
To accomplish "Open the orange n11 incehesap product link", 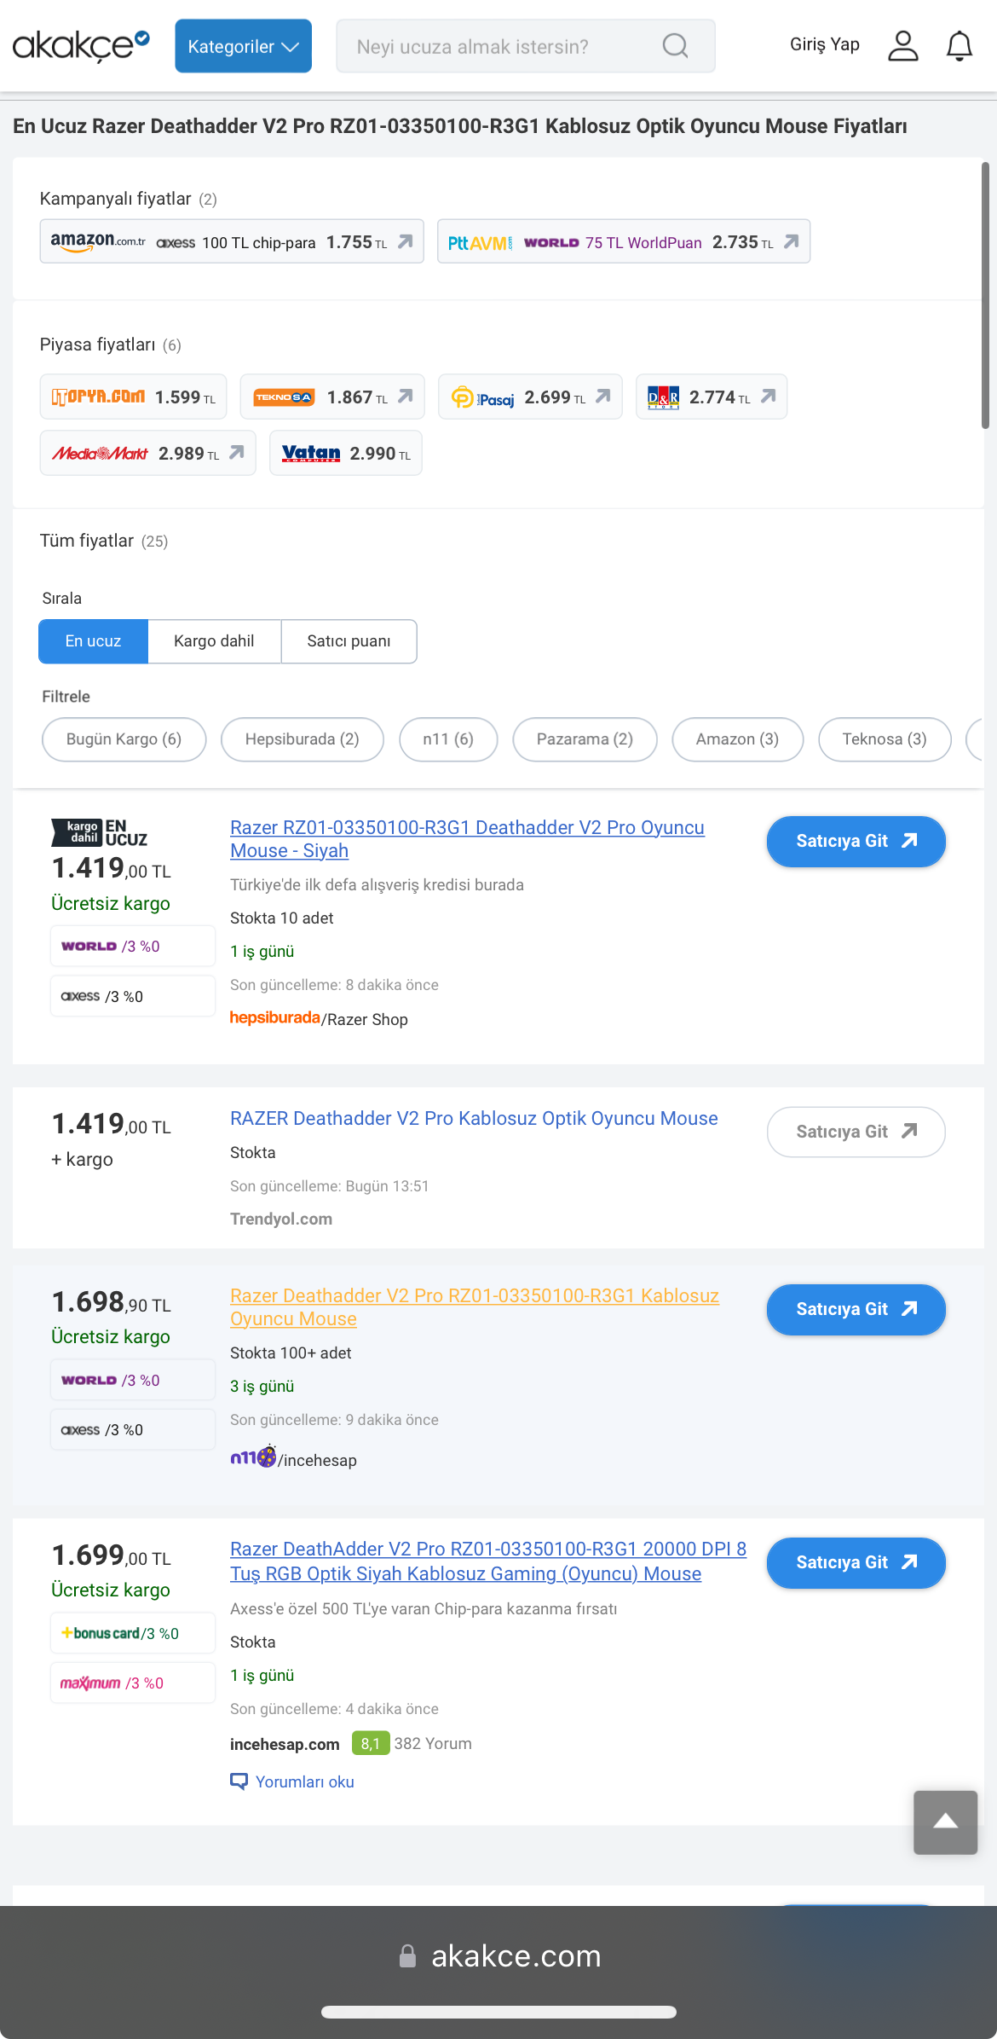I will 475,1307.
